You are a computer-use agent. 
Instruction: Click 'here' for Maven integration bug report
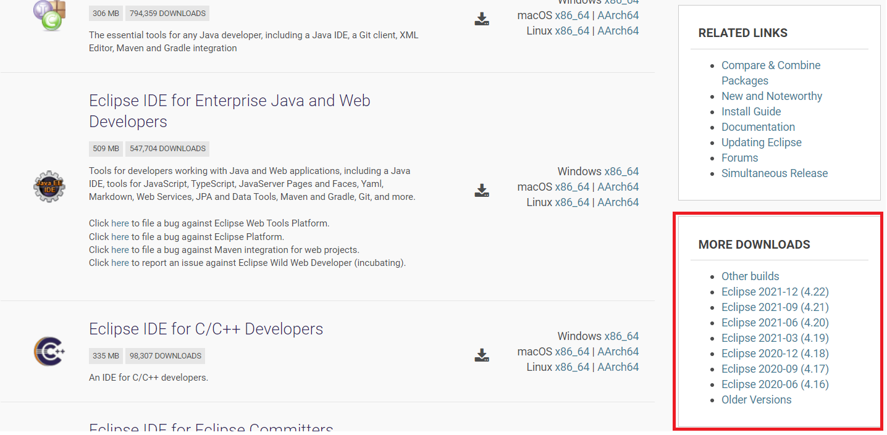120,250
